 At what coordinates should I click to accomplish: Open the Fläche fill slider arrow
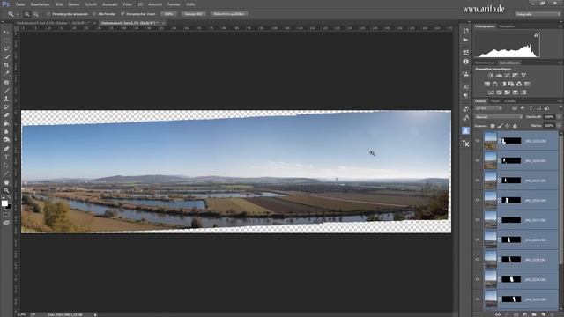(559, 126)
